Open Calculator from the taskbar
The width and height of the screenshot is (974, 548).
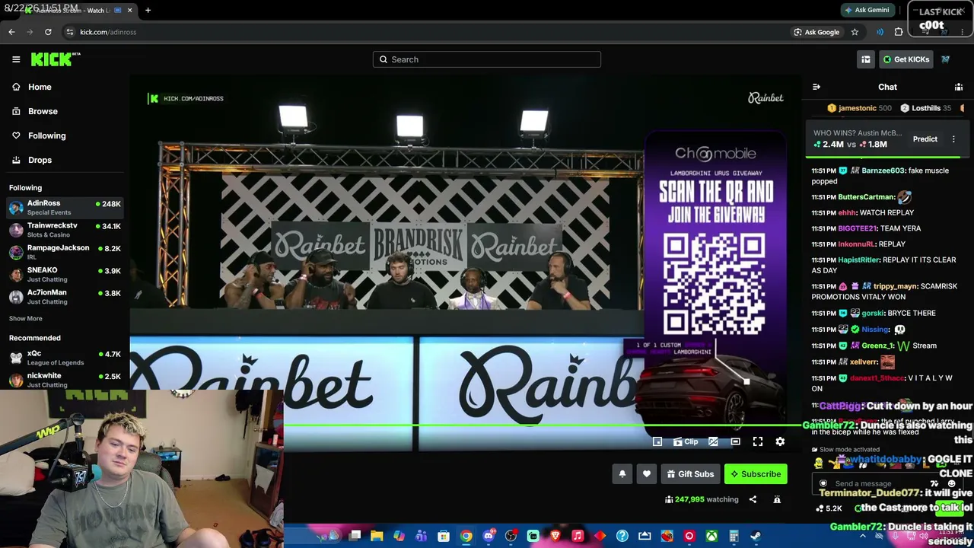click(734, 536)
